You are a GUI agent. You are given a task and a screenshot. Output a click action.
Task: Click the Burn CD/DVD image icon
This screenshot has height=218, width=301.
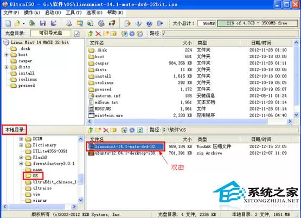(x=112, y=23)
